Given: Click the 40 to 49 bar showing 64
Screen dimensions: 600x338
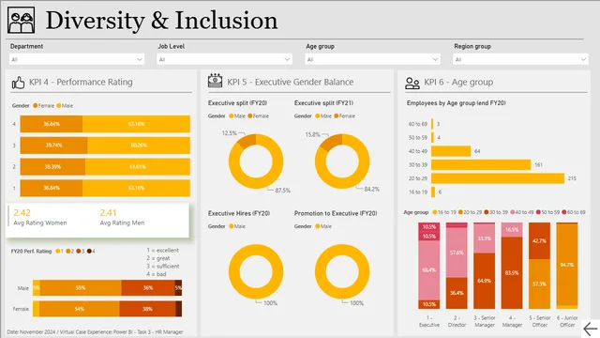Looking at the screenshot, I should pyautogui.click(x=451, y=151).
